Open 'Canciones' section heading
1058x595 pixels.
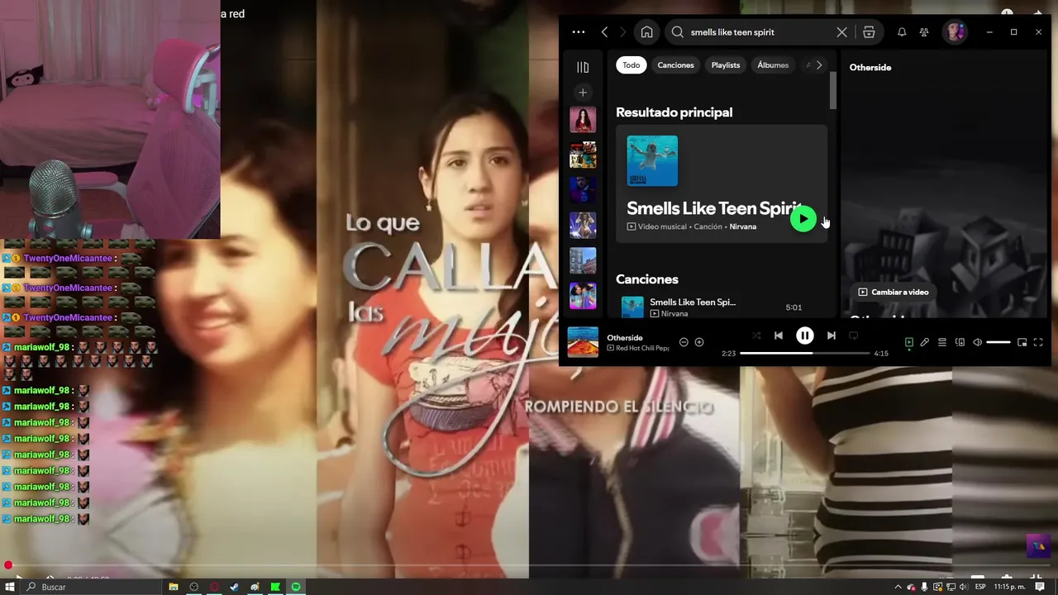pyautogui.click(x=646, y=279)
